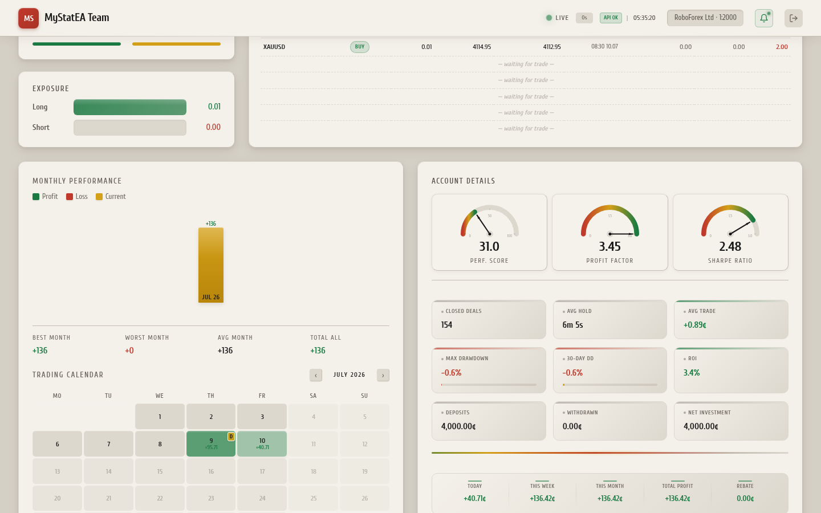Click the JUL 26 performance bar
Screen dimensions: 821x513
tap(211, 265)
